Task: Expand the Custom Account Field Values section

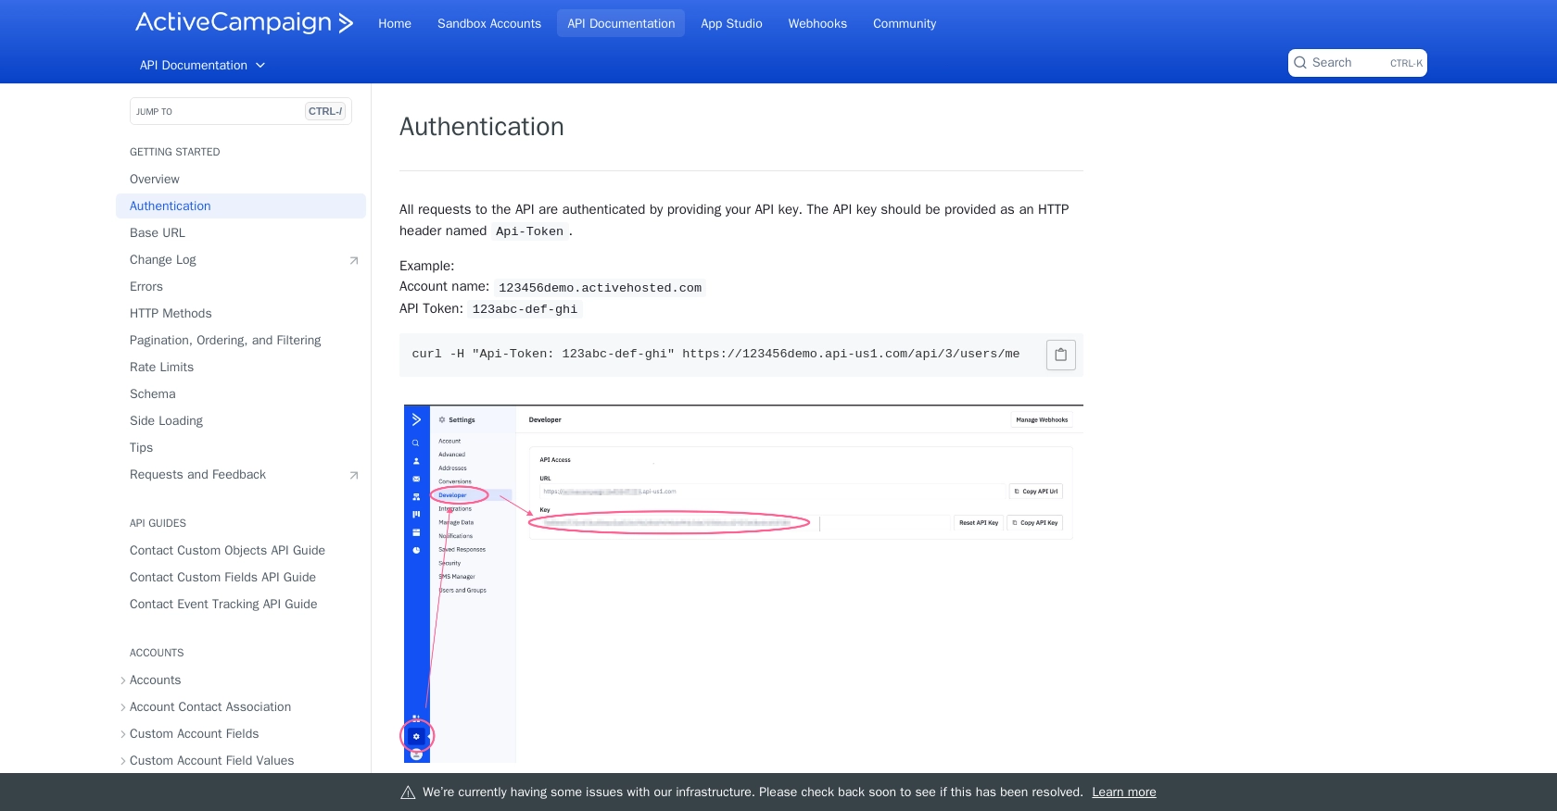Action: coord(123,761)
